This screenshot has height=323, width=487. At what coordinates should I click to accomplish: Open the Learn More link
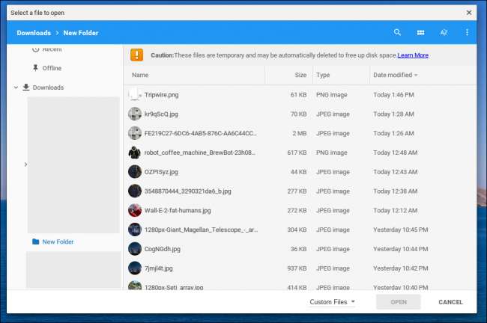pyautogui.click(x=413, y=55)
